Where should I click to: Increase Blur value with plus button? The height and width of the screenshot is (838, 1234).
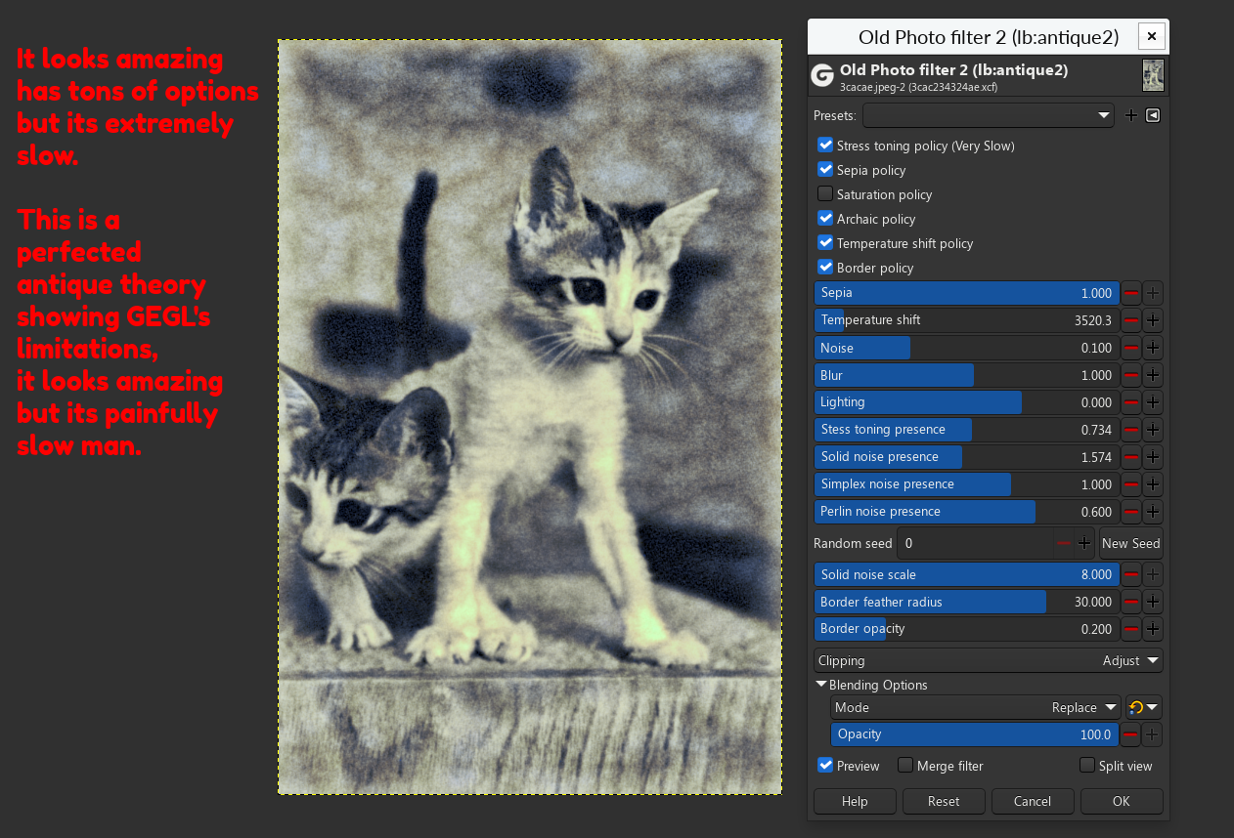coord(1153,375)
